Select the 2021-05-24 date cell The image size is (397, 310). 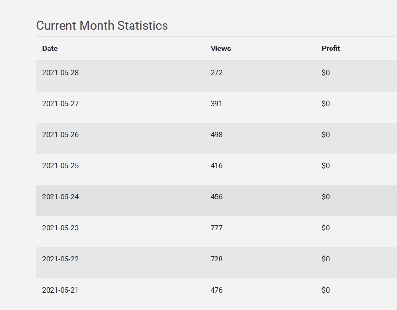60,197
